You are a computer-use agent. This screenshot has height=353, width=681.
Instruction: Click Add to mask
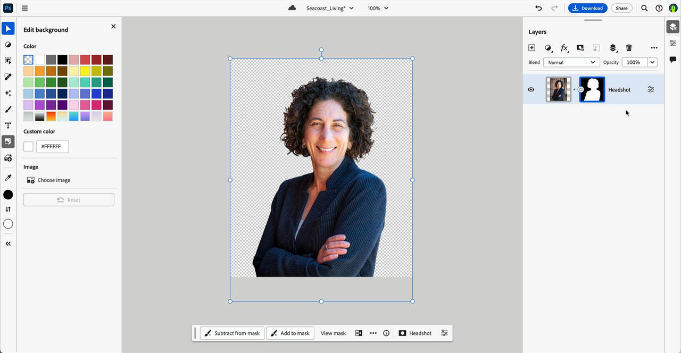pos(290,333)
